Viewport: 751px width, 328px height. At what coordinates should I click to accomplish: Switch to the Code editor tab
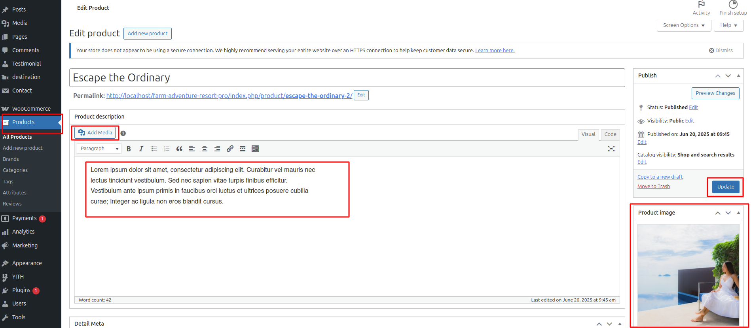pyautogui.click(x=610, y=134)
